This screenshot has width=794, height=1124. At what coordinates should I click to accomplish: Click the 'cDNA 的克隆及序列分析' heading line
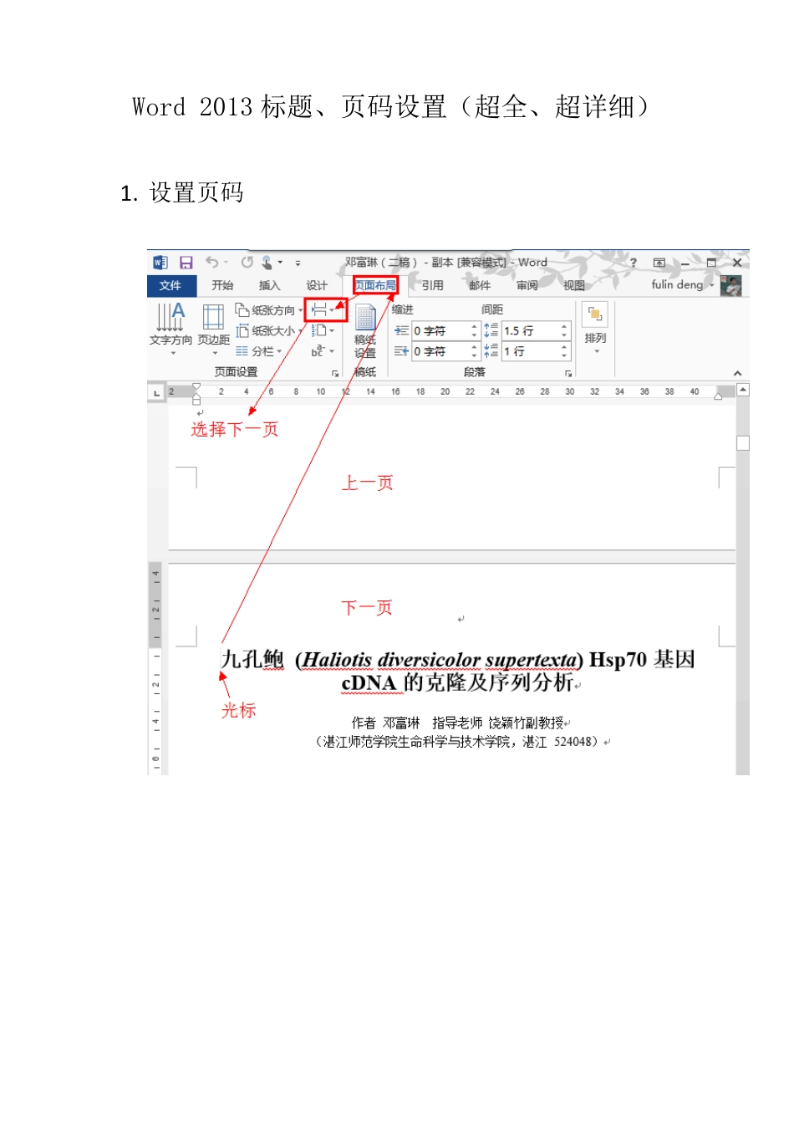[x=457, y=682]
